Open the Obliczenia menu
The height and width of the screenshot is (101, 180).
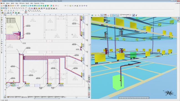[x=22, y=3]
